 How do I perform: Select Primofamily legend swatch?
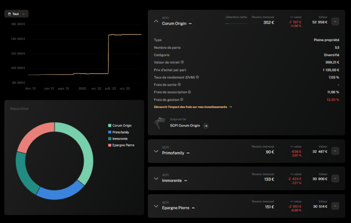110,132
